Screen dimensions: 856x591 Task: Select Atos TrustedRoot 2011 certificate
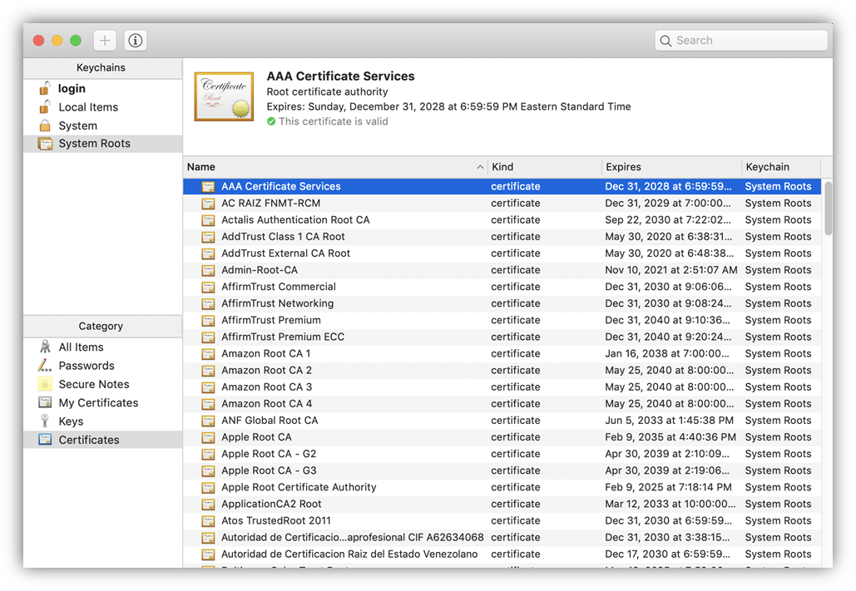click(x=502, y=520)
